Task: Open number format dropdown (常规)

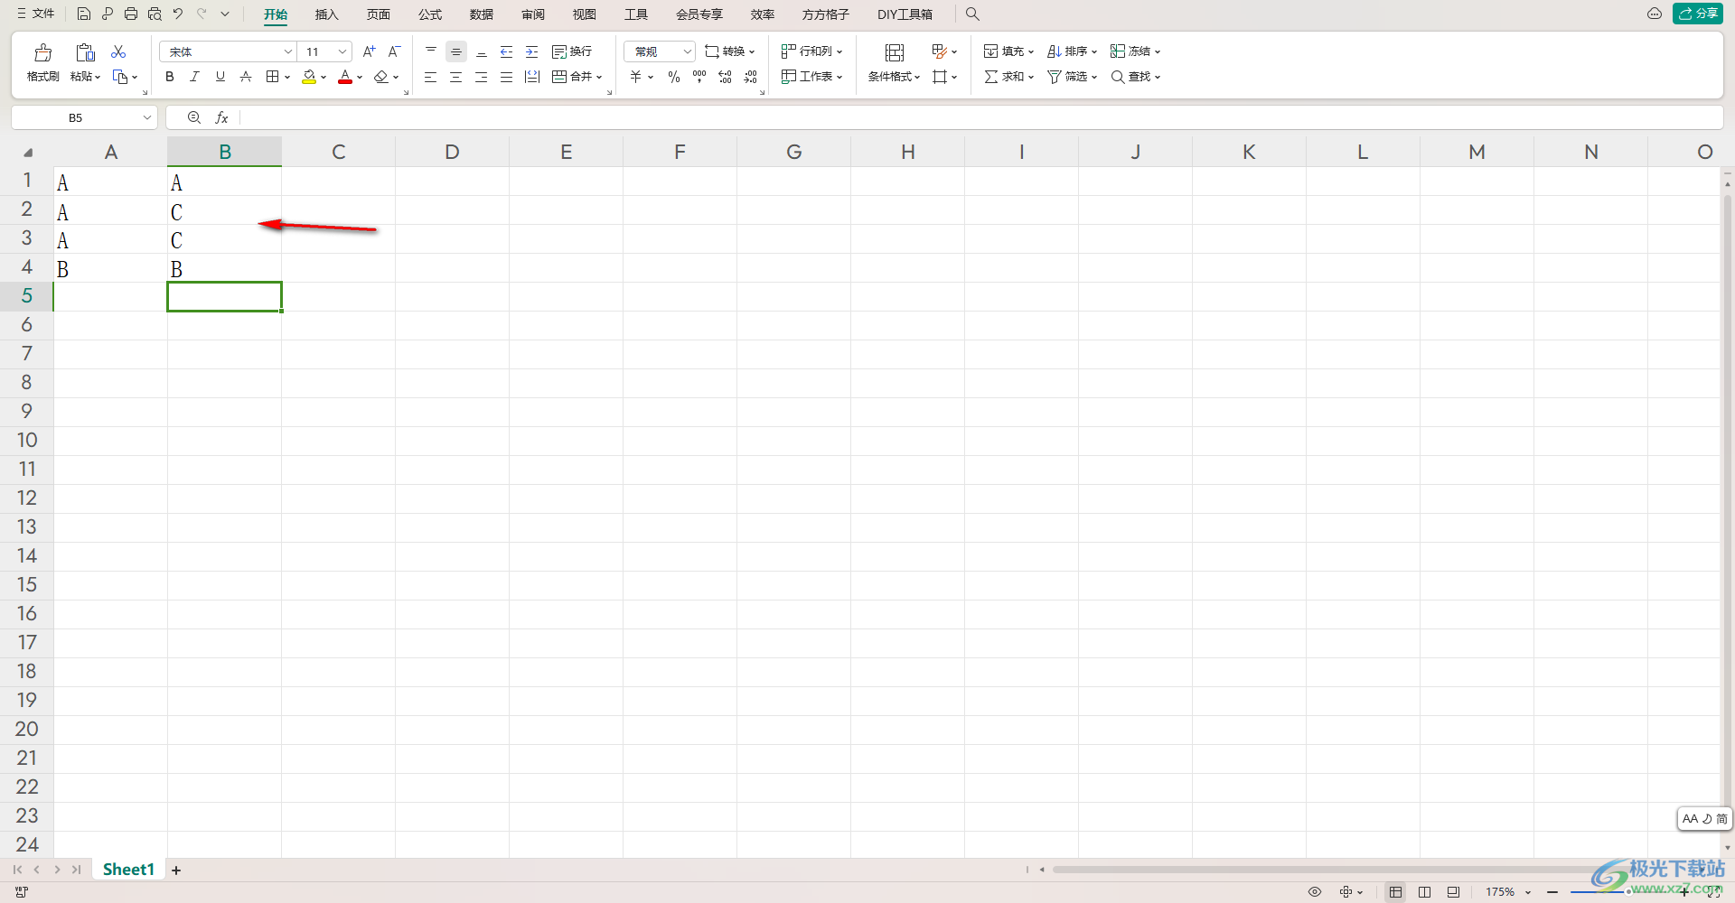Action: click(x=687, y=51)
